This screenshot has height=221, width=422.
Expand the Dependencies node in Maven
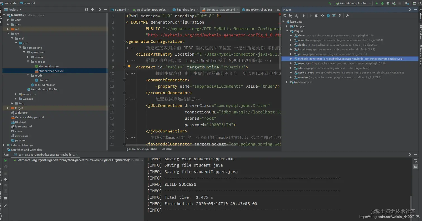coord(287,82)
